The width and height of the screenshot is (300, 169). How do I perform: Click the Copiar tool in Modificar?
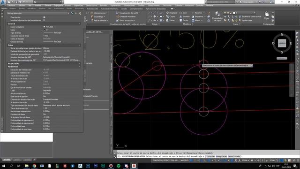click(x=171, y=16)
